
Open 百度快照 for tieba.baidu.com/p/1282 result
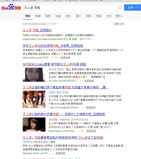[91, 131]
